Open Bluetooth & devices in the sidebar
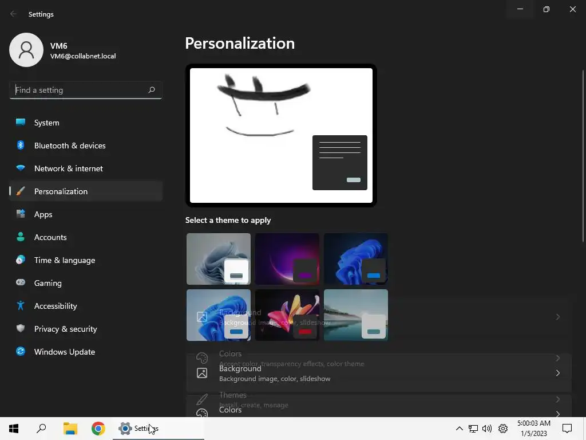This screenshot has width=586, height=440. pos(86,146)
